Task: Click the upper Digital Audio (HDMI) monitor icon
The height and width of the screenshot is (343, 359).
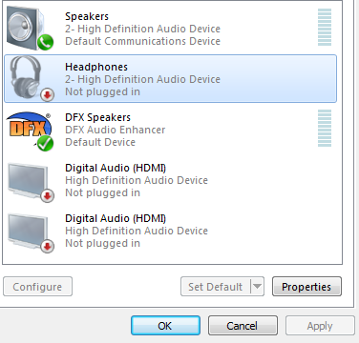Action: click(30, 182)
